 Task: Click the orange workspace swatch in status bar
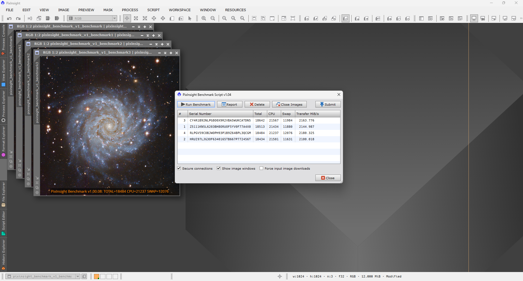pyautogui.click(x=96, y=276)
